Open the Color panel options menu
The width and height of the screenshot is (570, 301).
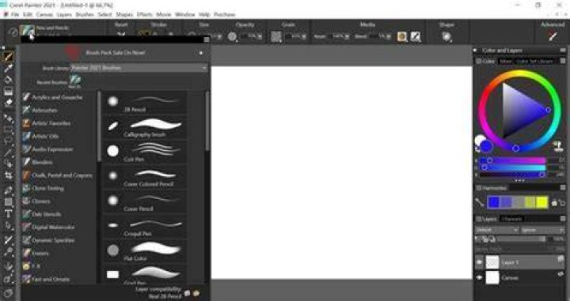coord(563,62)
